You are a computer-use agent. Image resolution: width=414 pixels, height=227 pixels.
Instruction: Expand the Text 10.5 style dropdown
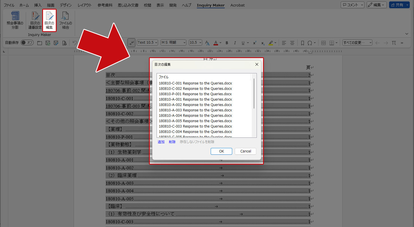tap(147, 43)
